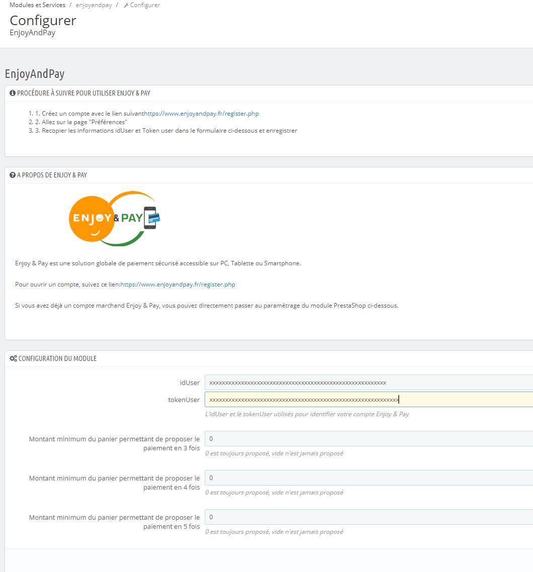
Task: Click the 'idUser' field label
Action: [x=190, y=383]
